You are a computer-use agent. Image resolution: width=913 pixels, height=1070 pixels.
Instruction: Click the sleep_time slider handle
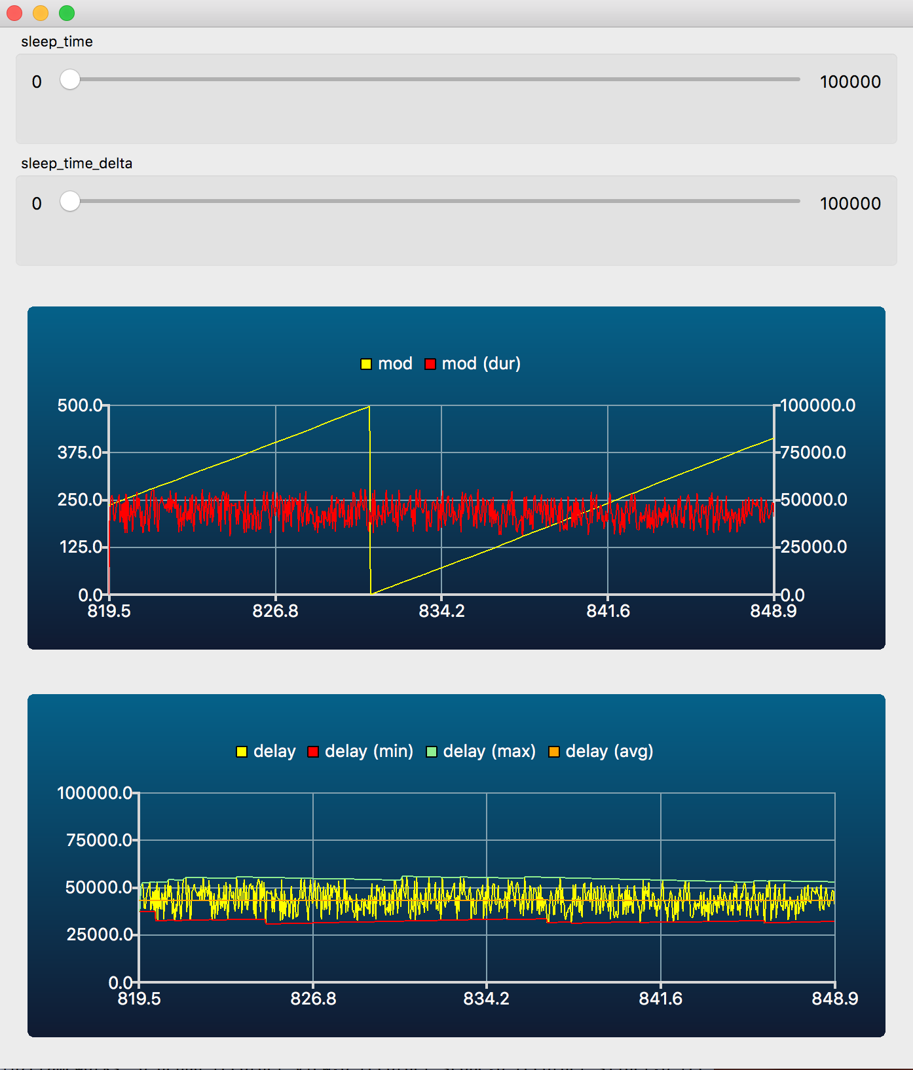click(70, 80)
